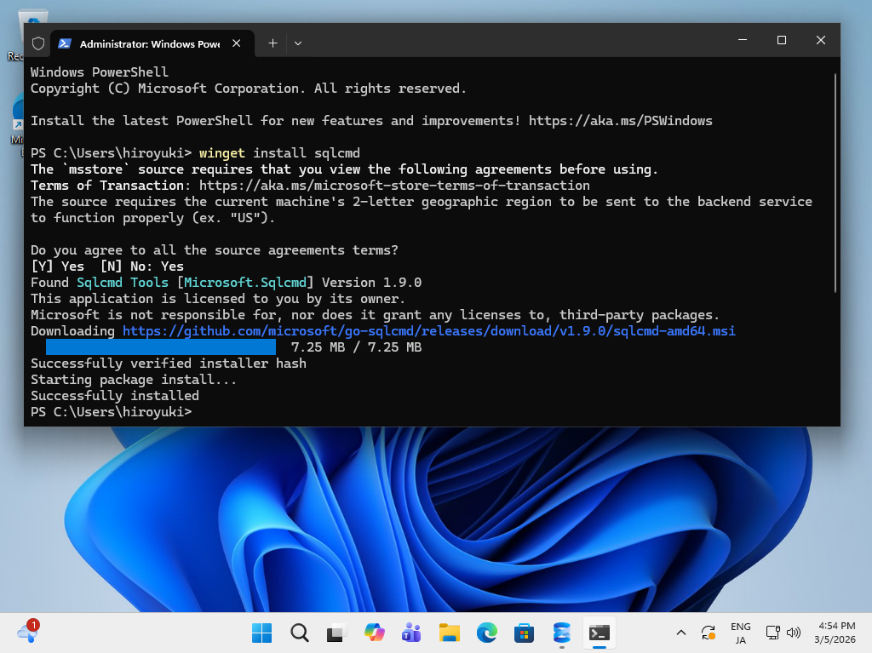Screen dimensions: 872x653
Task: Open a new terminal tab with plus
Action: [272, 43]
